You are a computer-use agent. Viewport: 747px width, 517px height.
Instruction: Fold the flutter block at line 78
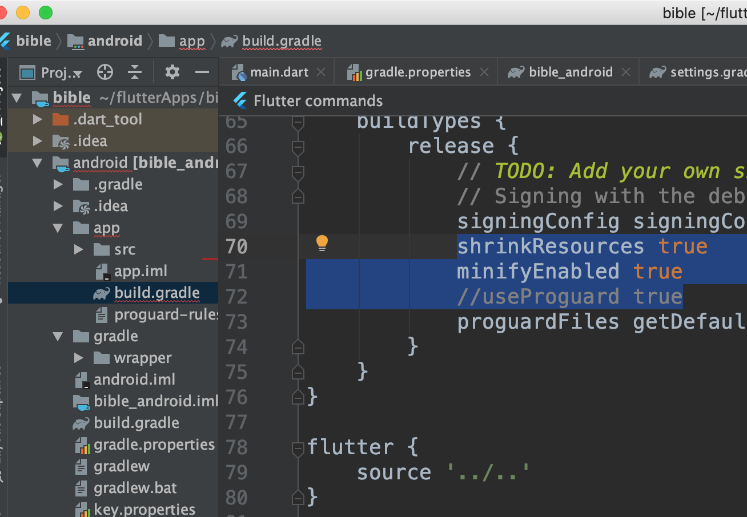click(298, 447)
